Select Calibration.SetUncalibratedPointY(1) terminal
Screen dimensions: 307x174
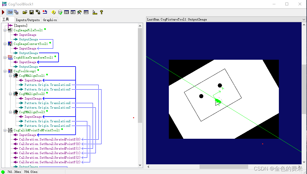(50, 153)
